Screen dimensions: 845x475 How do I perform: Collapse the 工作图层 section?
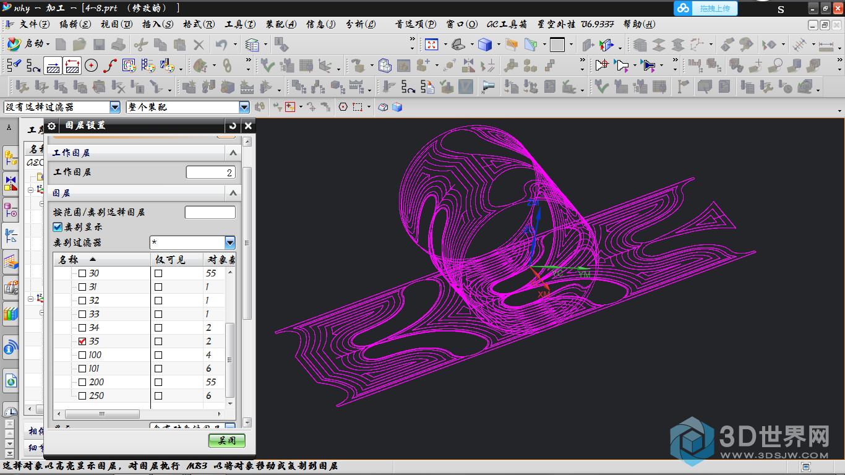[233, 153]
